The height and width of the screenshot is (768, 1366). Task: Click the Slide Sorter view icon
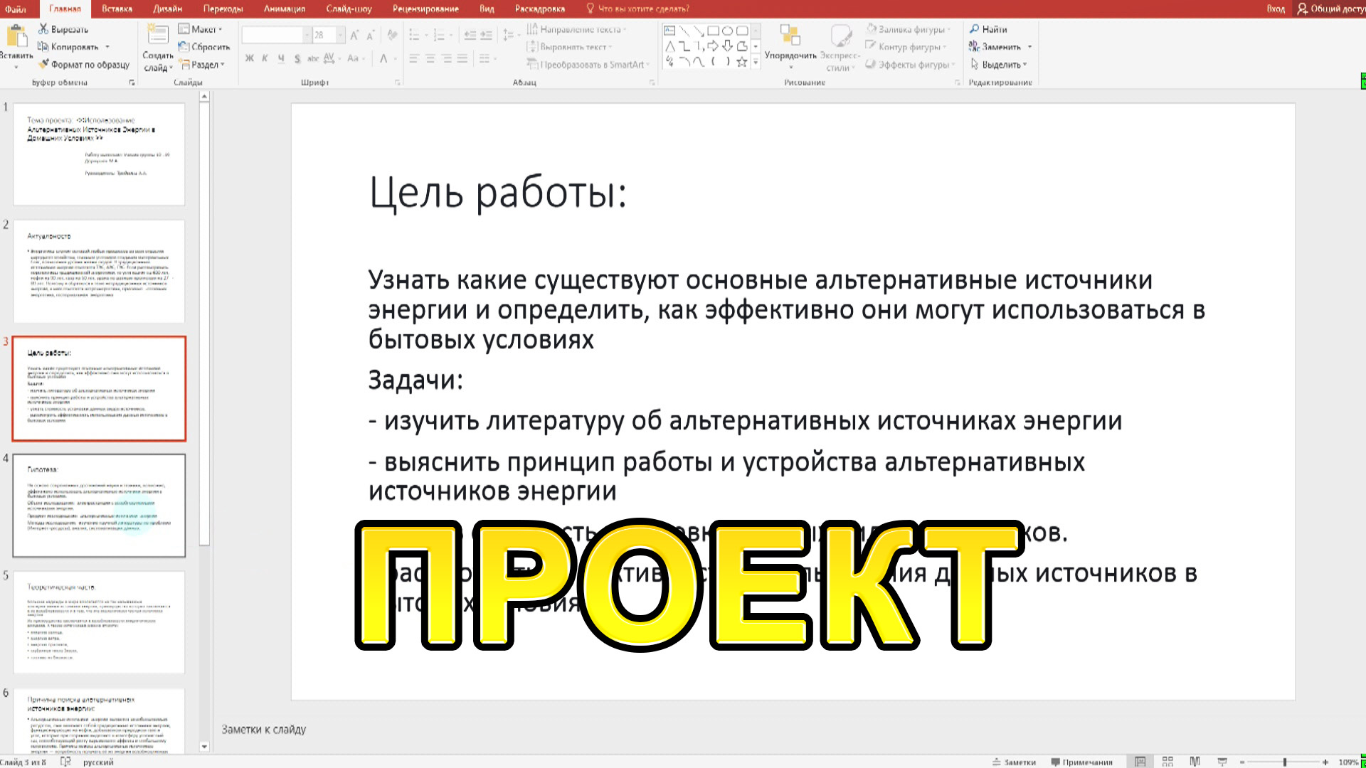pos(1168,760)
